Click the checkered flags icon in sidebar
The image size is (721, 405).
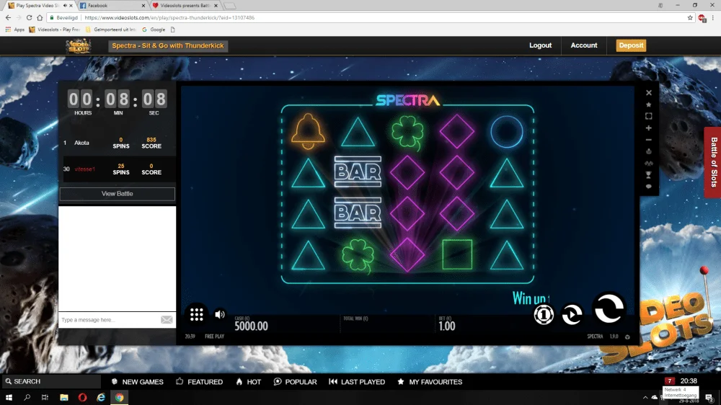[x=649, y=163]
